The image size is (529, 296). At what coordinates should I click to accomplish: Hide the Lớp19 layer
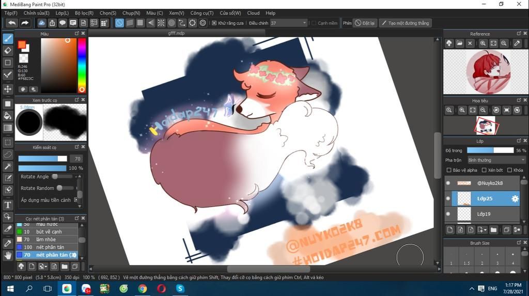[448, 214]
